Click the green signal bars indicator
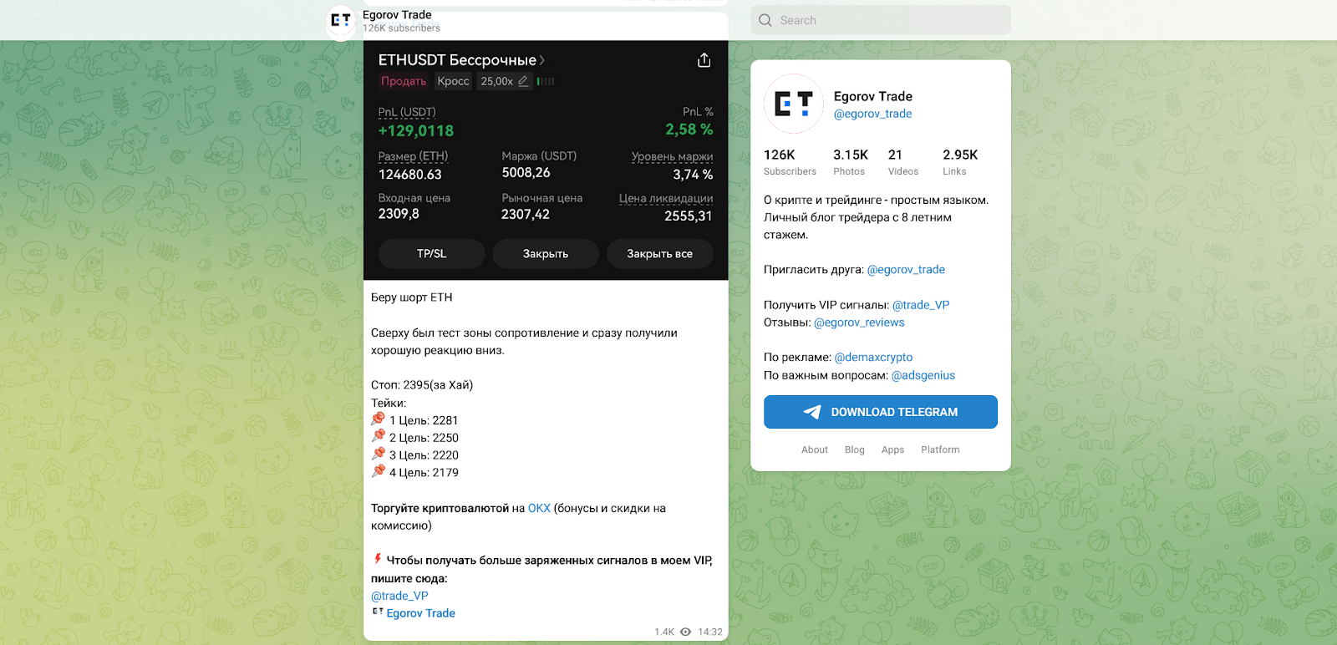The image size is (1337, 645). 546,81
